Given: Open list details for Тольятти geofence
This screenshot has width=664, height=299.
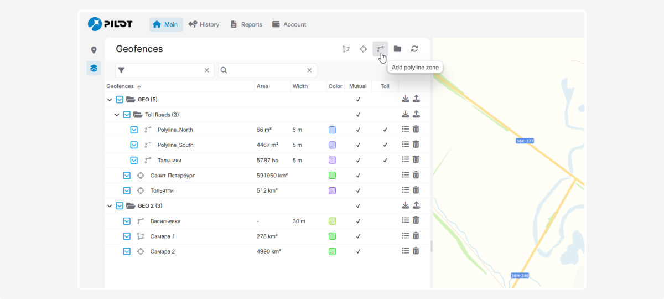Looking at the screenshot, I should pyautogui.click(x=405, y=190).
